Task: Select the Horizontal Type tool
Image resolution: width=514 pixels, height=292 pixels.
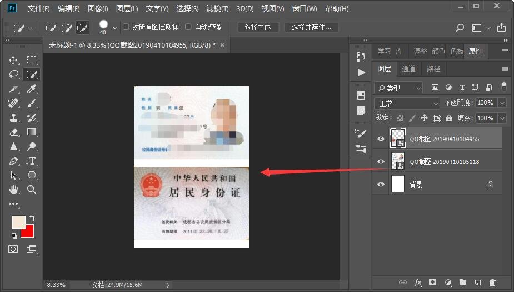Action: (x=31, y=161)
